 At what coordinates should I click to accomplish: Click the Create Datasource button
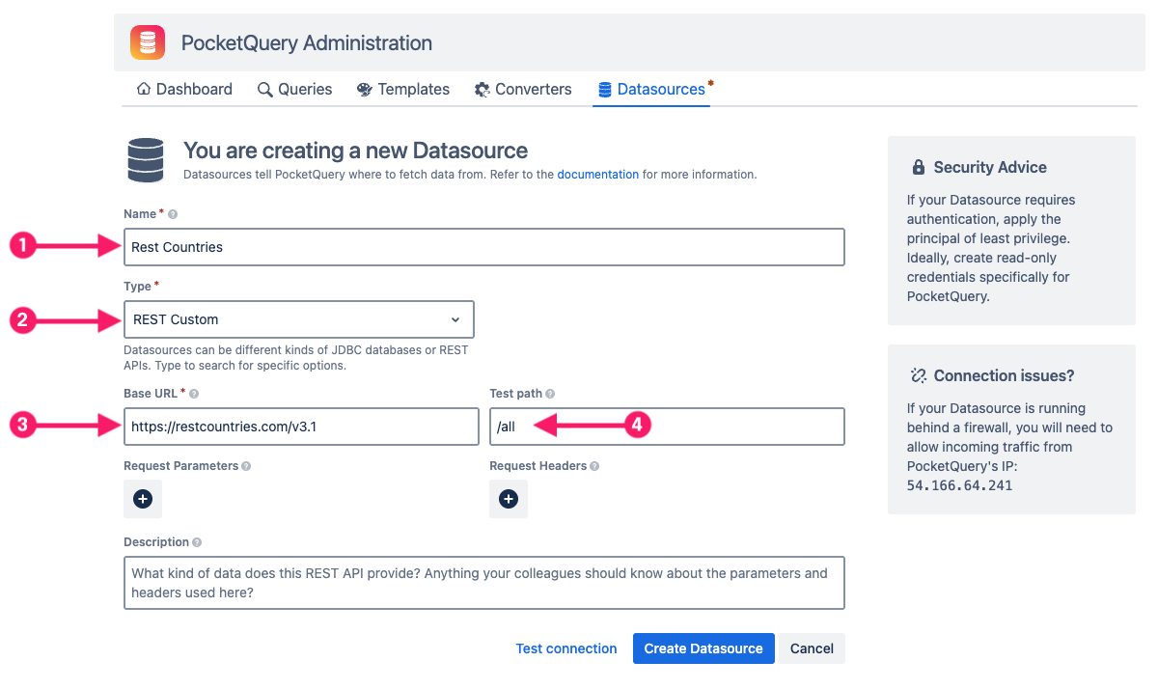(x=703, y=648)
